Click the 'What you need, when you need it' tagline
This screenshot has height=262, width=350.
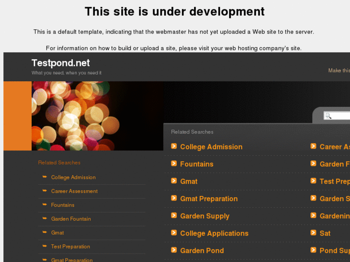66,73
